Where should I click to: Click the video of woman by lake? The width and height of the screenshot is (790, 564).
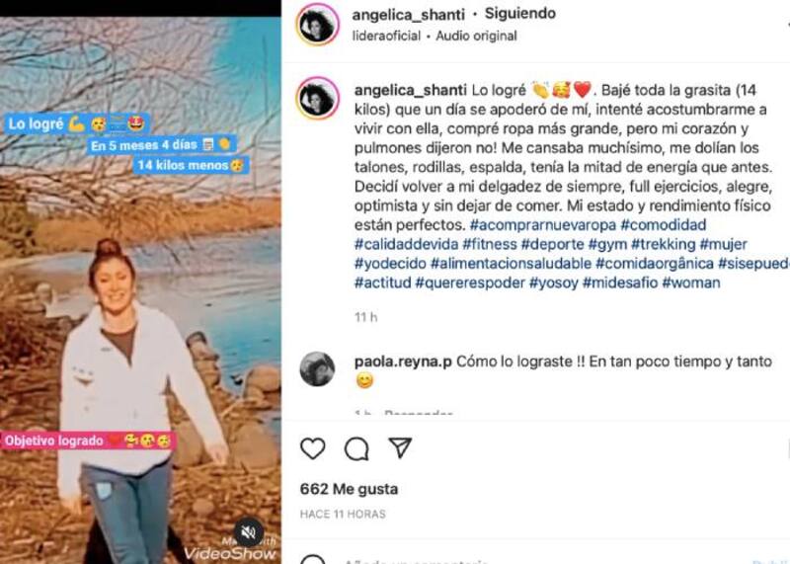tap(140, 290)
